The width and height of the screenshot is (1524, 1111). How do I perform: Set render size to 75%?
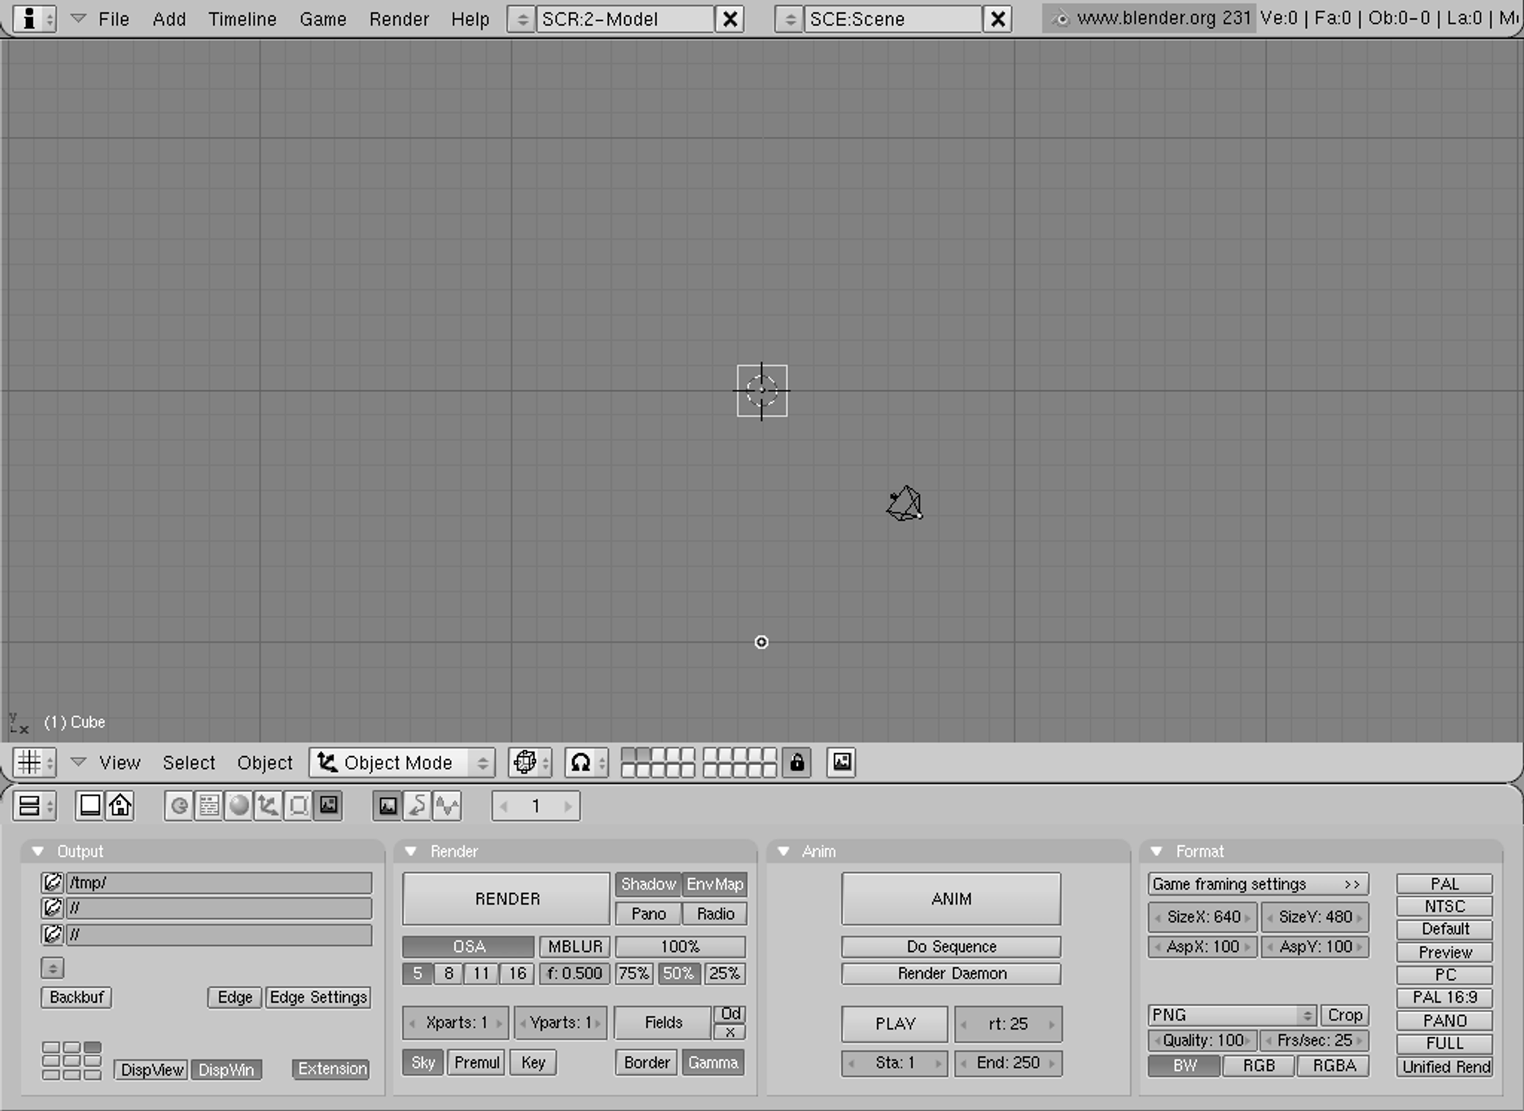634,973
